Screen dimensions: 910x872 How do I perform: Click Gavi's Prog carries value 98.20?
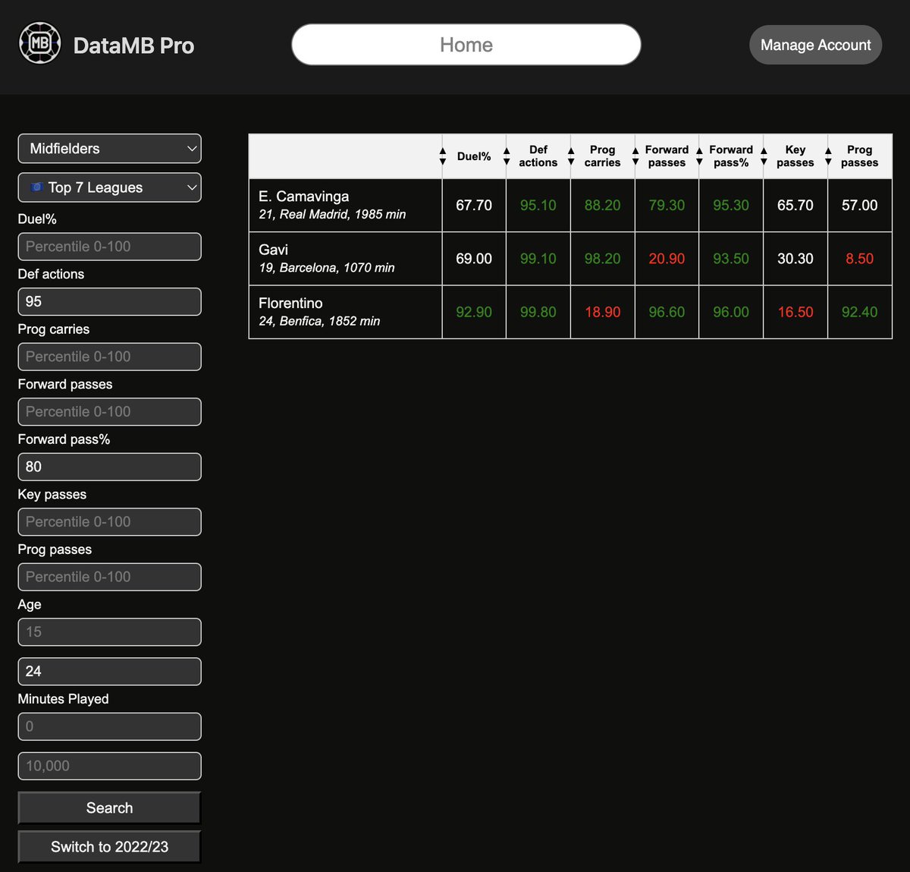coord(602,258)
